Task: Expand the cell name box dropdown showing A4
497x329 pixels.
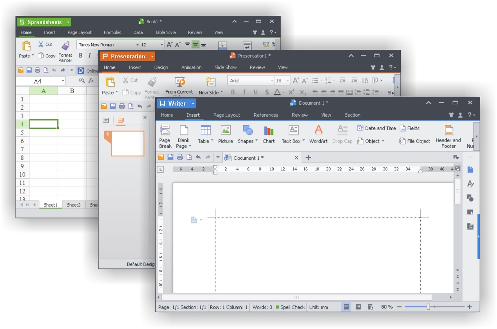Action: pos(63,81)
